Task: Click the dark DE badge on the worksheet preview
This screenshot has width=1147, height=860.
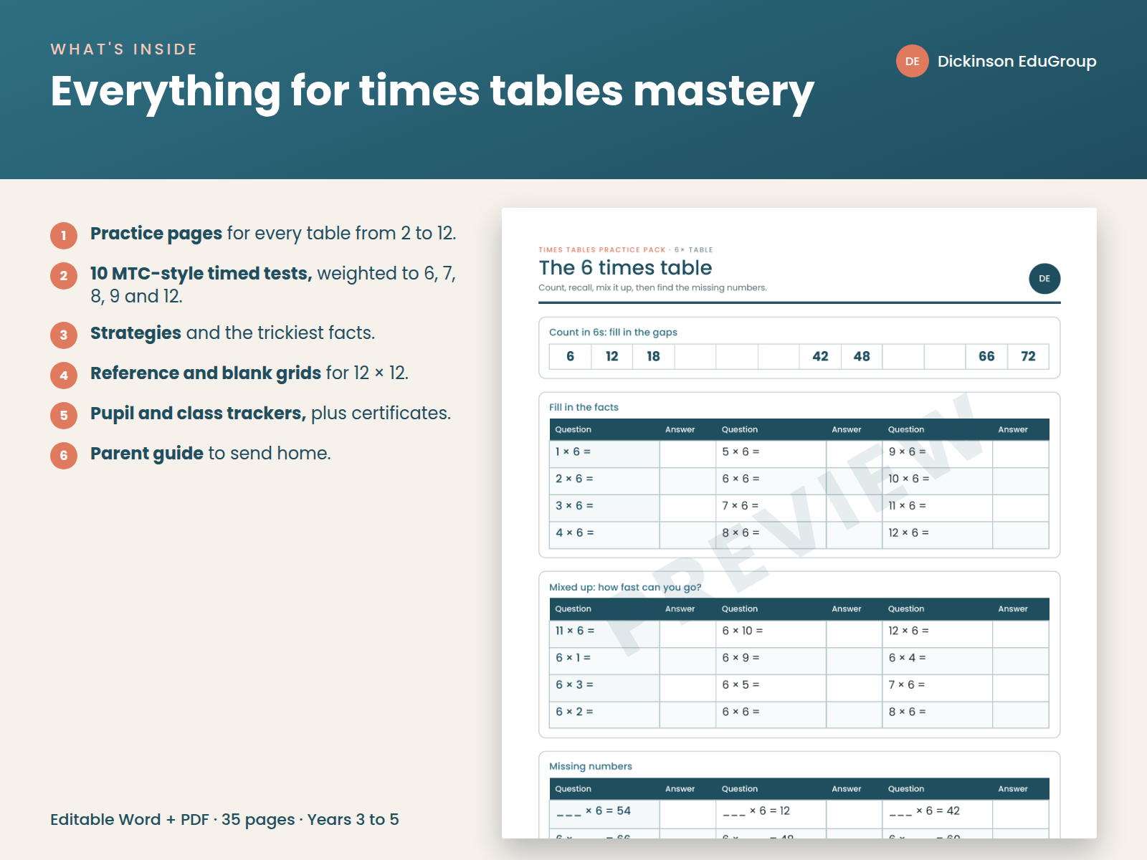Action: pyautogui.click(x=1044, y=279)
